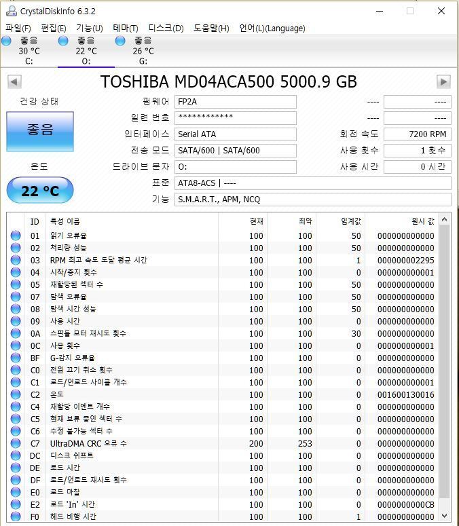This screenshot has width=459, height=526.
Task: Click the status icon of attribute 04
Action: (16, 272)
